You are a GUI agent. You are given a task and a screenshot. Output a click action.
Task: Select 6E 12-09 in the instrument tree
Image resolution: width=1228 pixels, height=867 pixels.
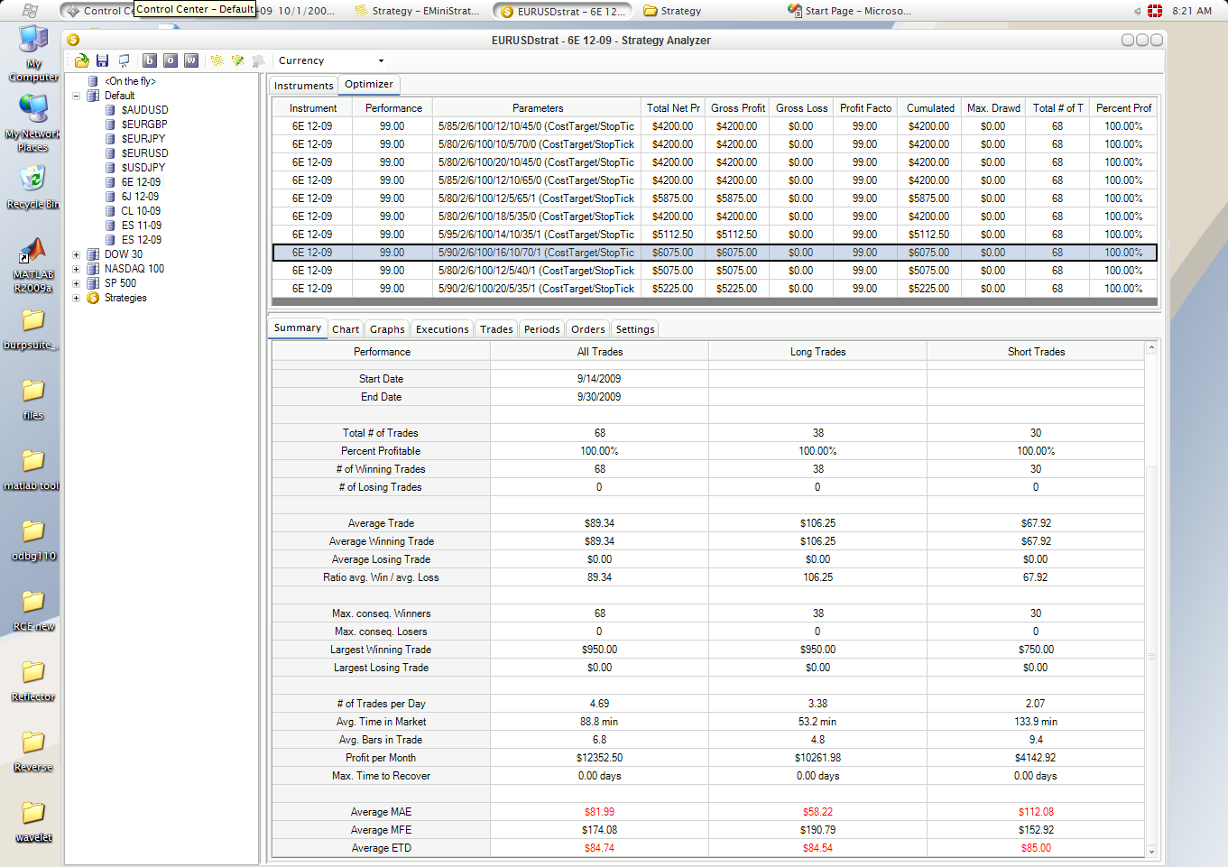(141, 182)
